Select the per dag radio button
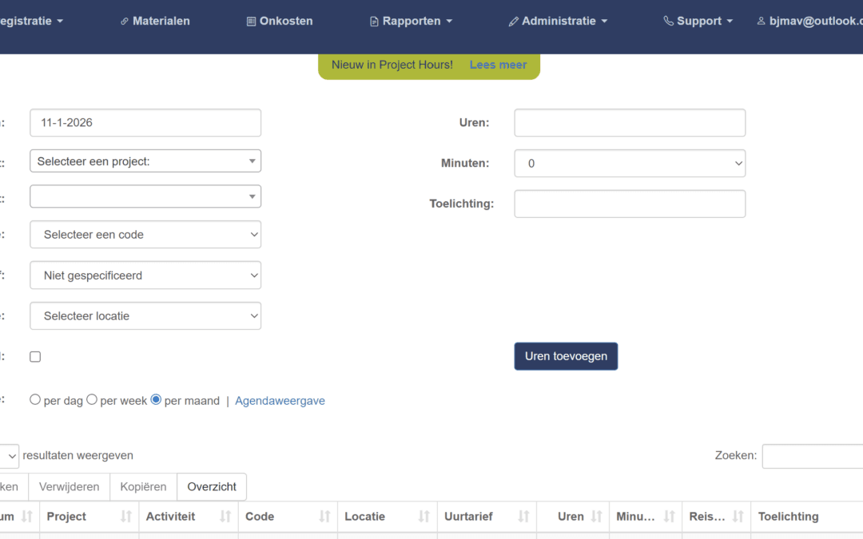The image size is (863, 539). (34, 399)
